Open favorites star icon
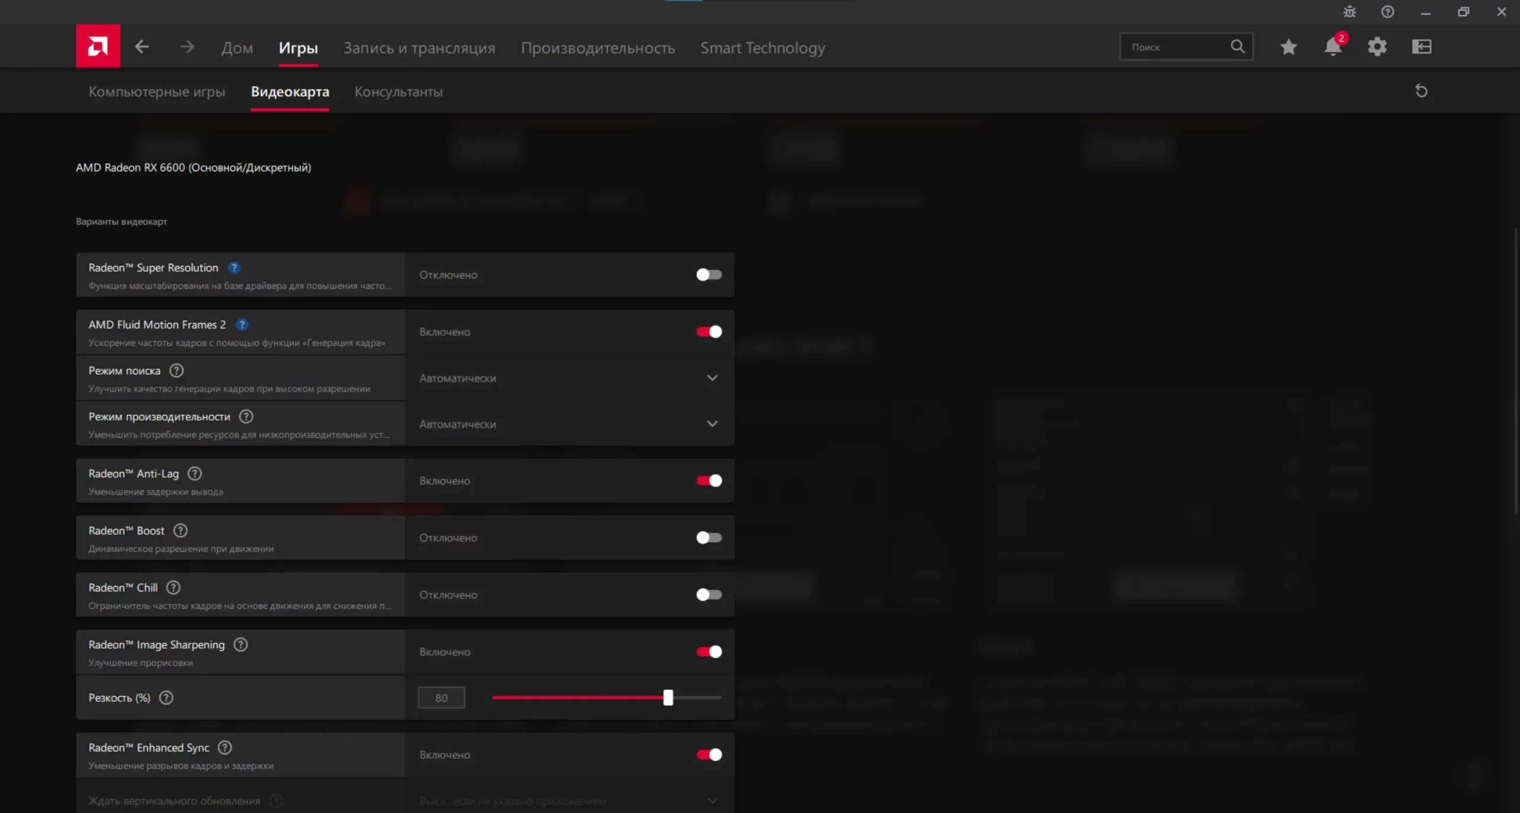Image resolution: width=1520 pixels, height=813 pixels. [x=1288, y=47]
